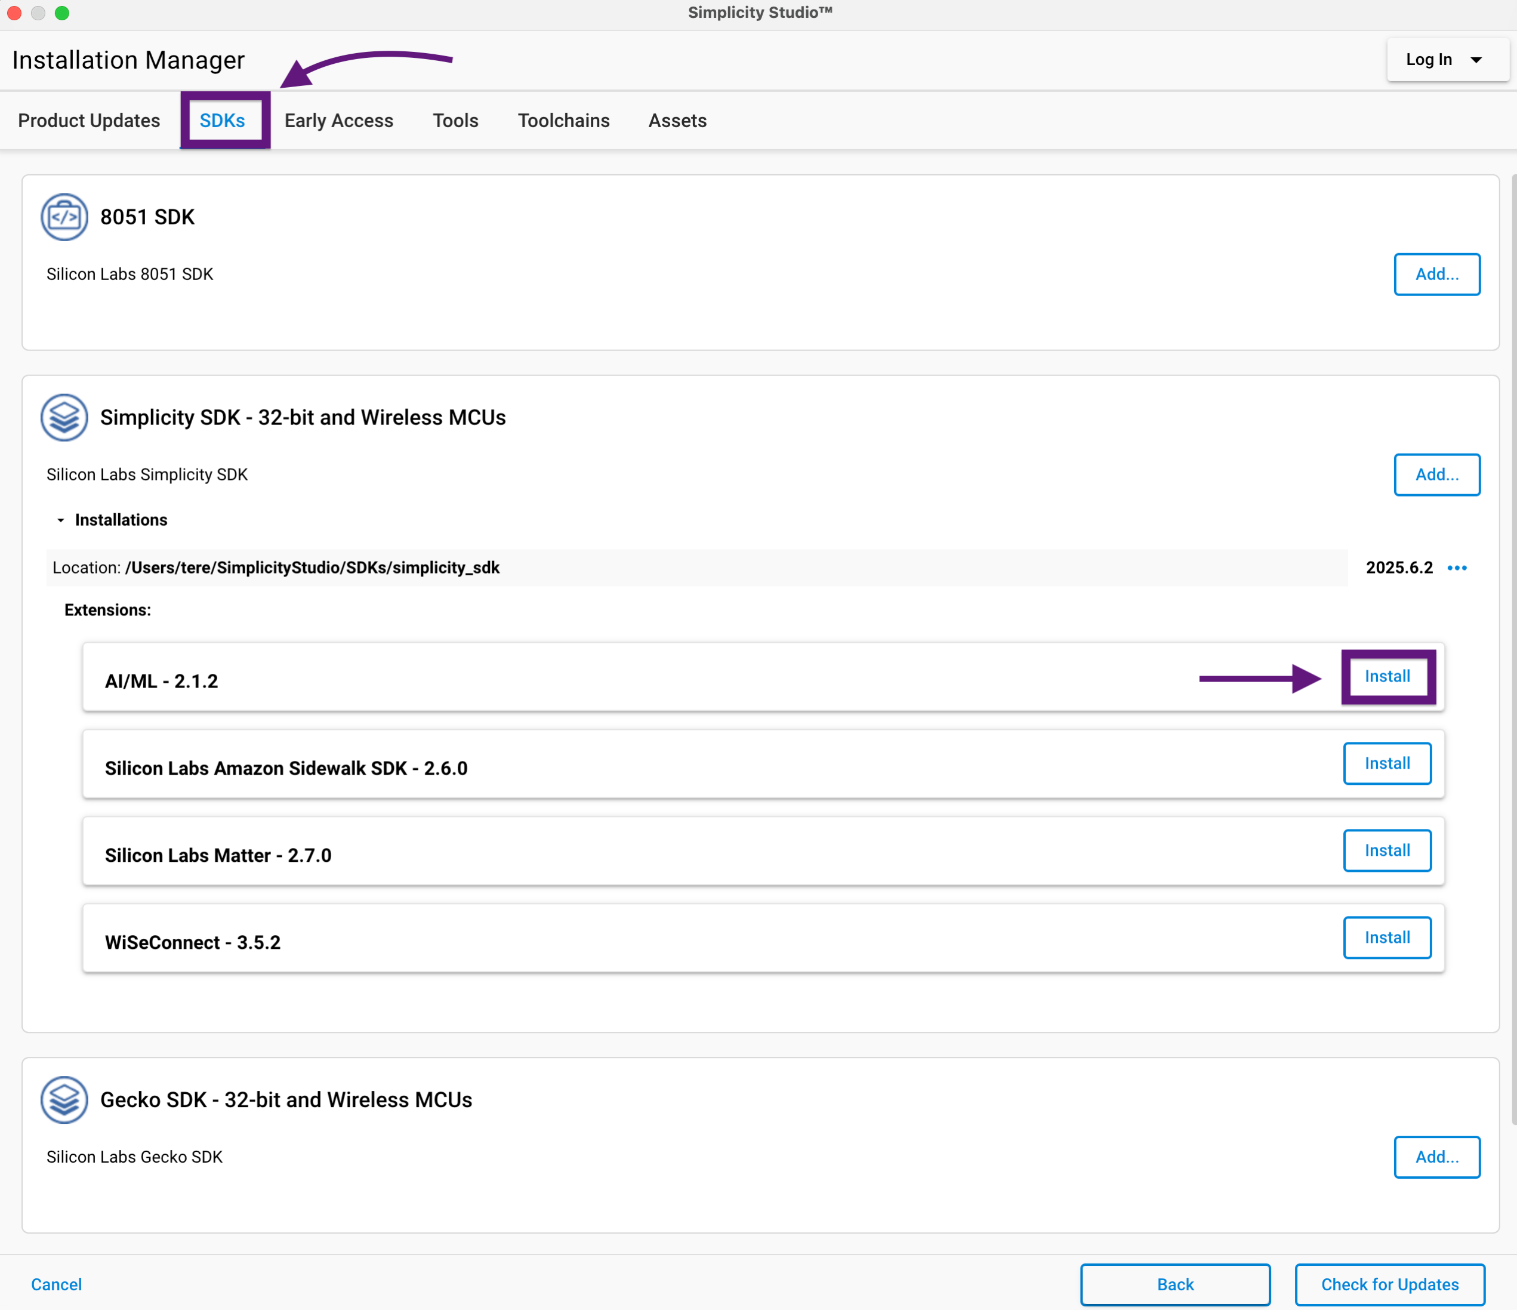Install the Silicon Labs Matter 2.7.0 extension
Screen dimensions: 1517x1310
(1387, 851)
